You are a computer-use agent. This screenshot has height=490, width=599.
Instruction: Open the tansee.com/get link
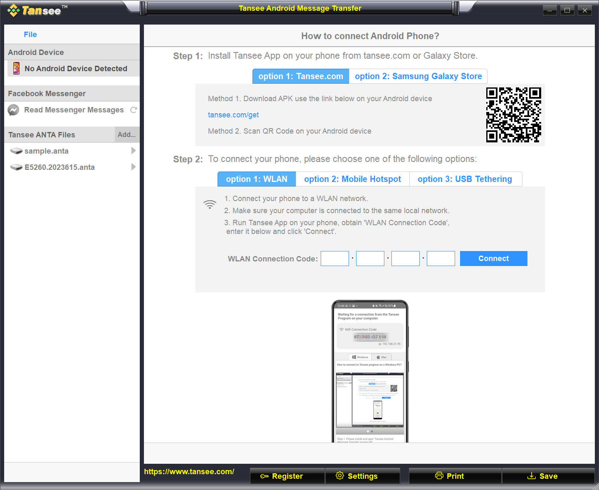tap(233, 115)
